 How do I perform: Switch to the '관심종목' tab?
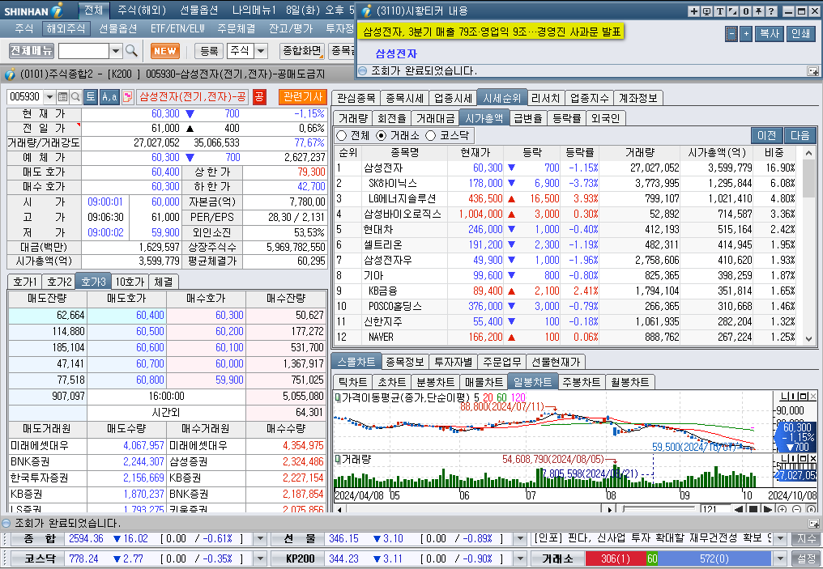coord(356,98)
